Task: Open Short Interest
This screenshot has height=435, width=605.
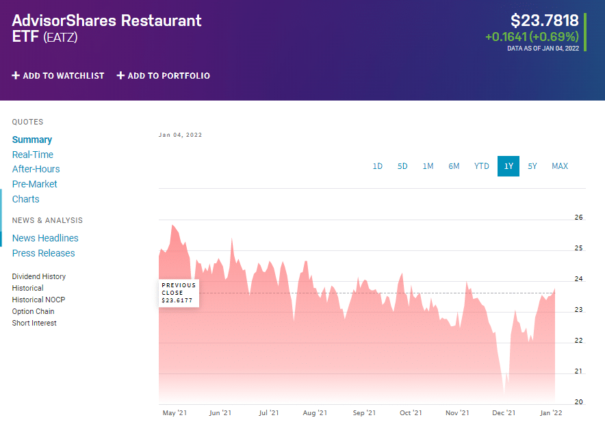Action: [34, 323]
